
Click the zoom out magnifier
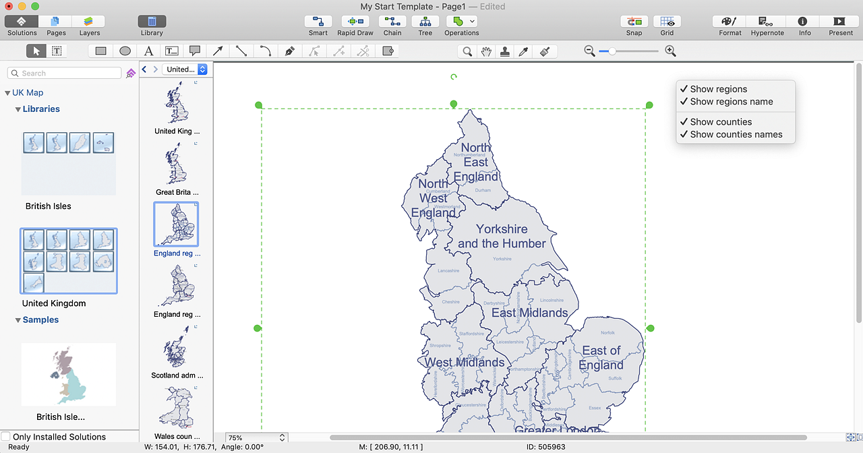pyautogui.click(x=589, y=51)
